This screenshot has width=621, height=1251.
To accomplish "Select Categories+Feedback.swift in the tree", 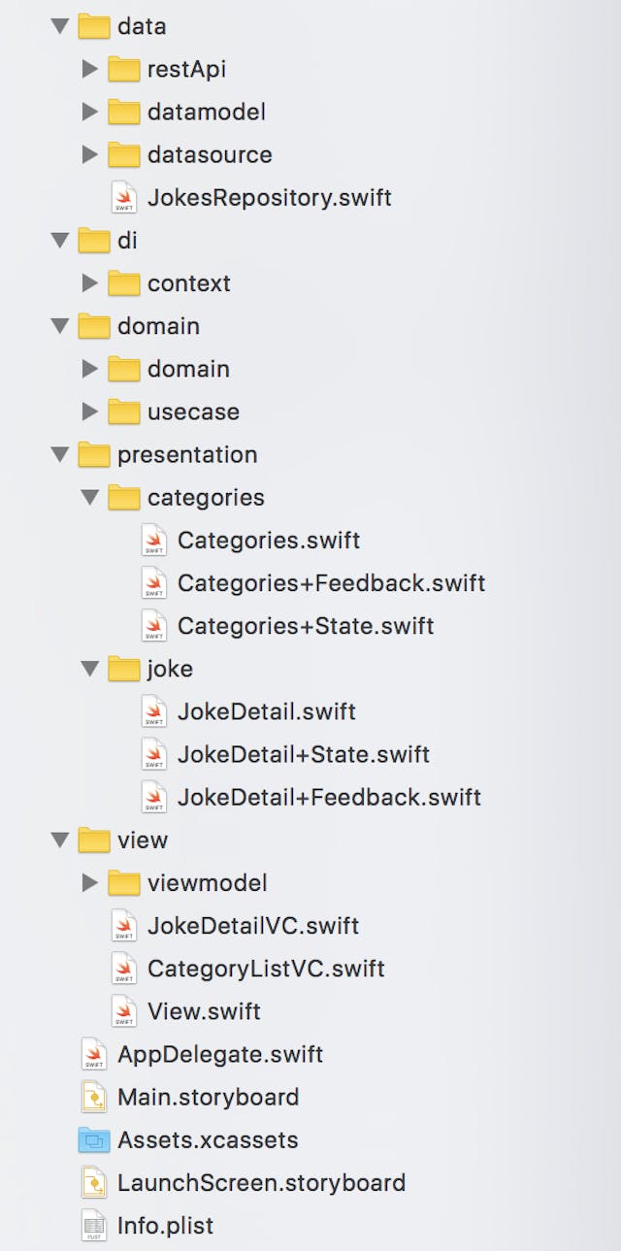I will point(330,583).
